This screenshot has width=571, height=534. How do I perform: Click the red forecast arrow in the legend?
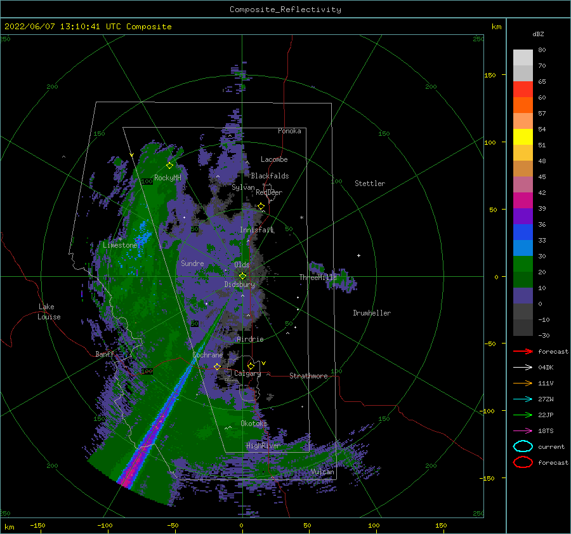(x=523, y=351)
